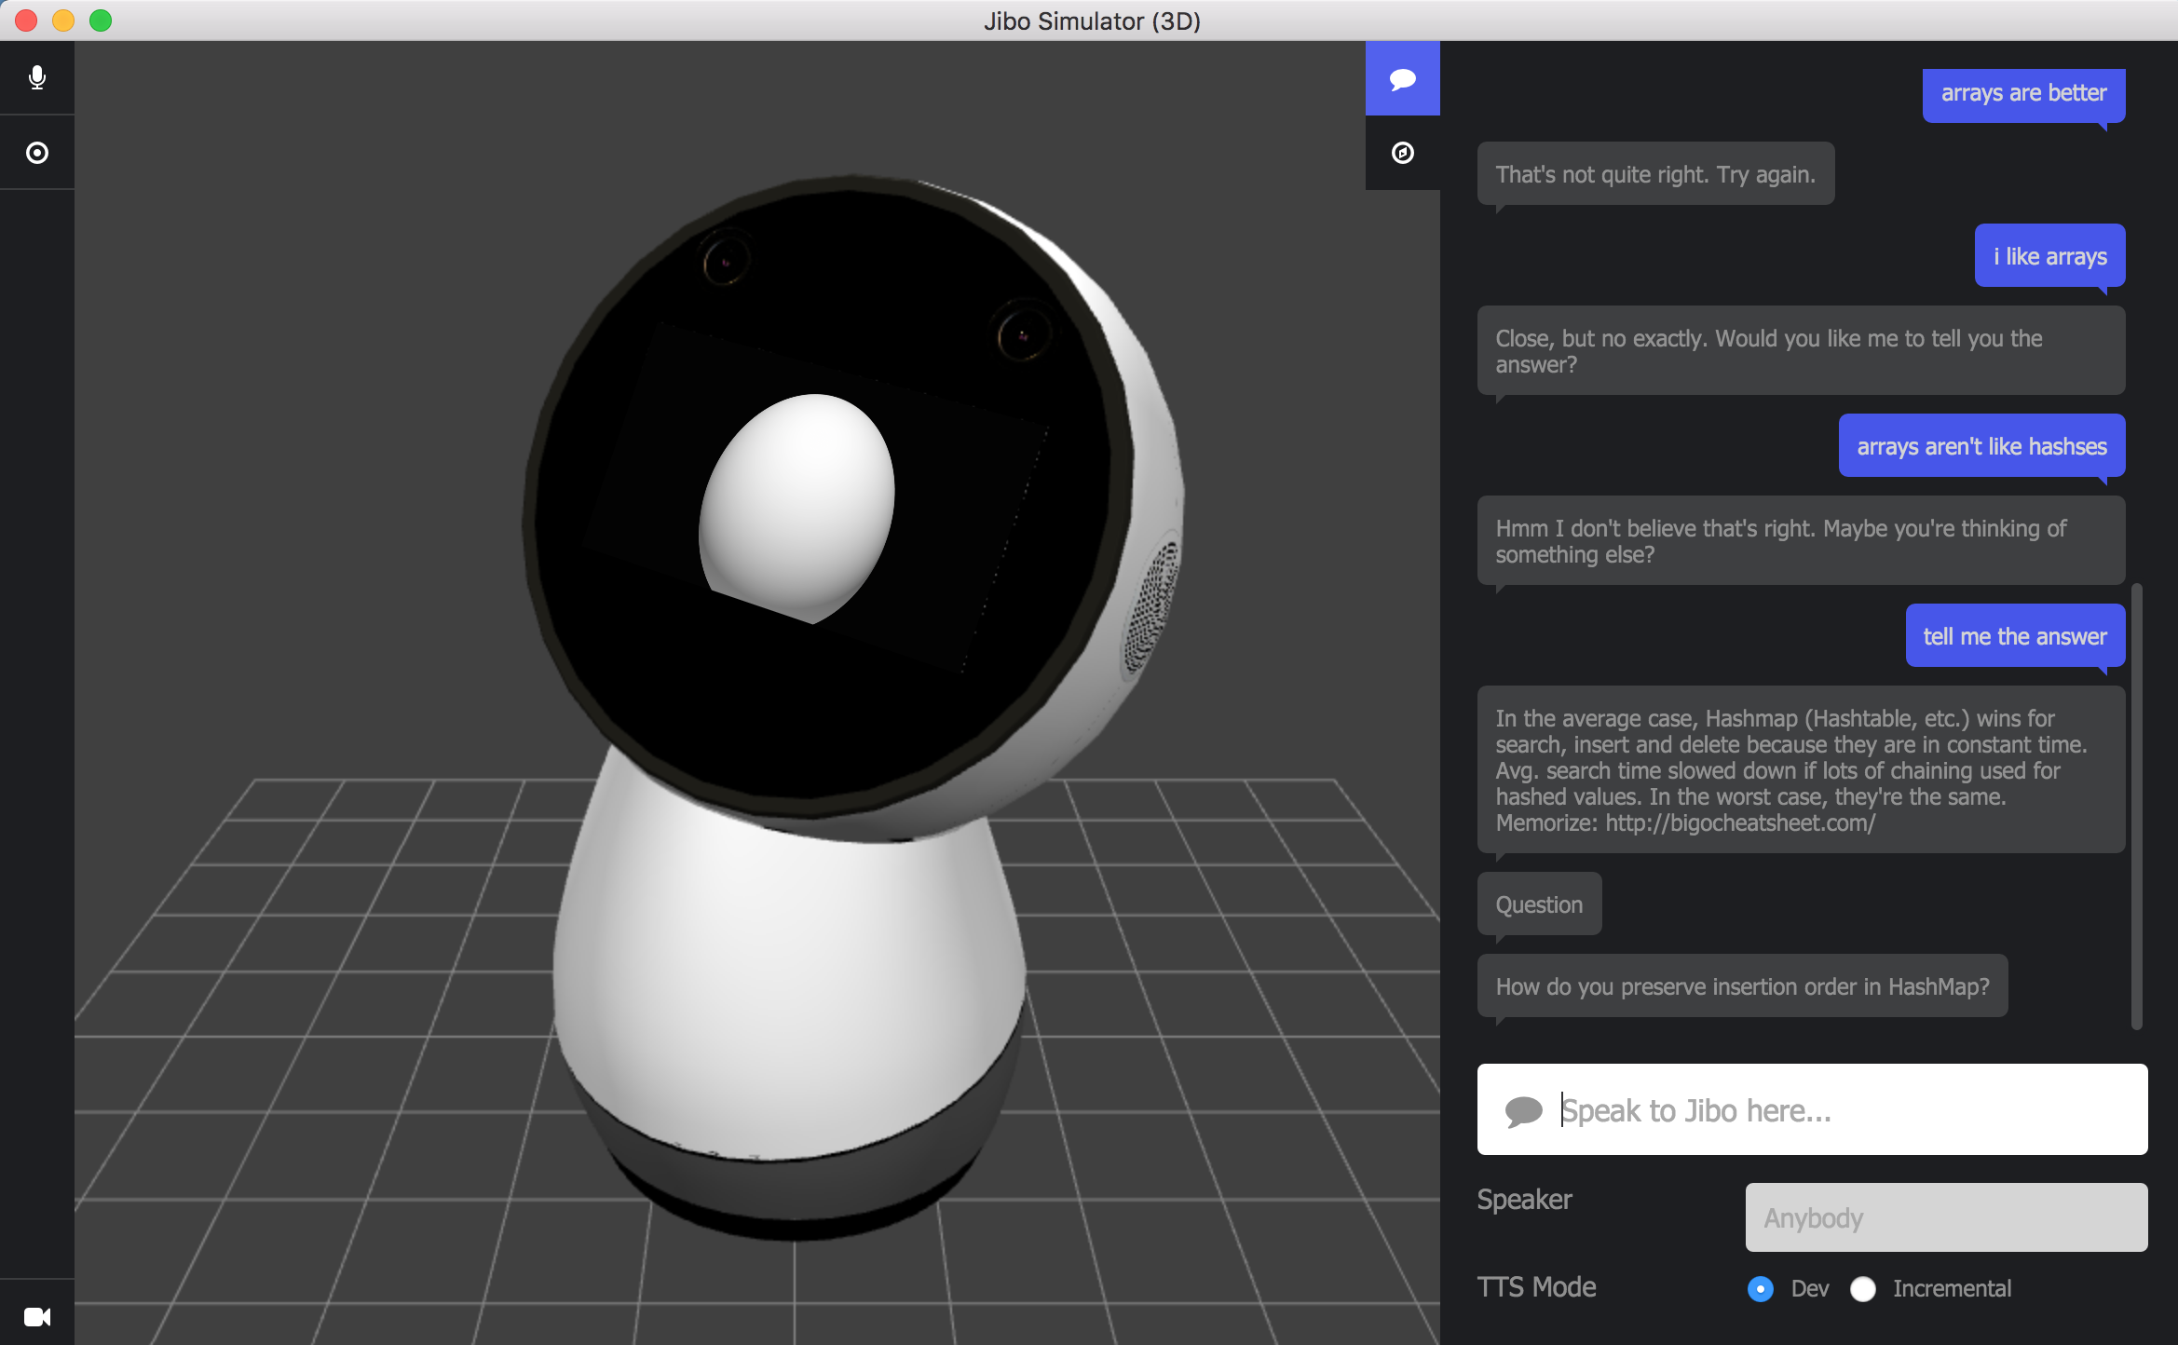Click the 'i like arrays' message bubble
Image resolution: width=2178 pixels, height=1345 pixels.
(2049, 256)
